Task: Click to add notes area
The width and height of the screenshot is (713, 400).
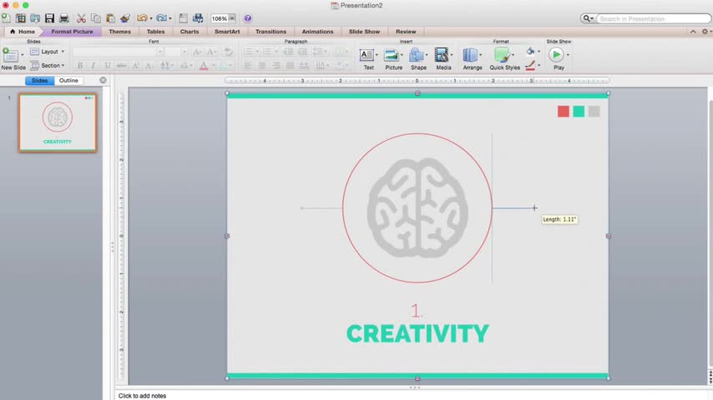Action: click(x=142, y=396)
